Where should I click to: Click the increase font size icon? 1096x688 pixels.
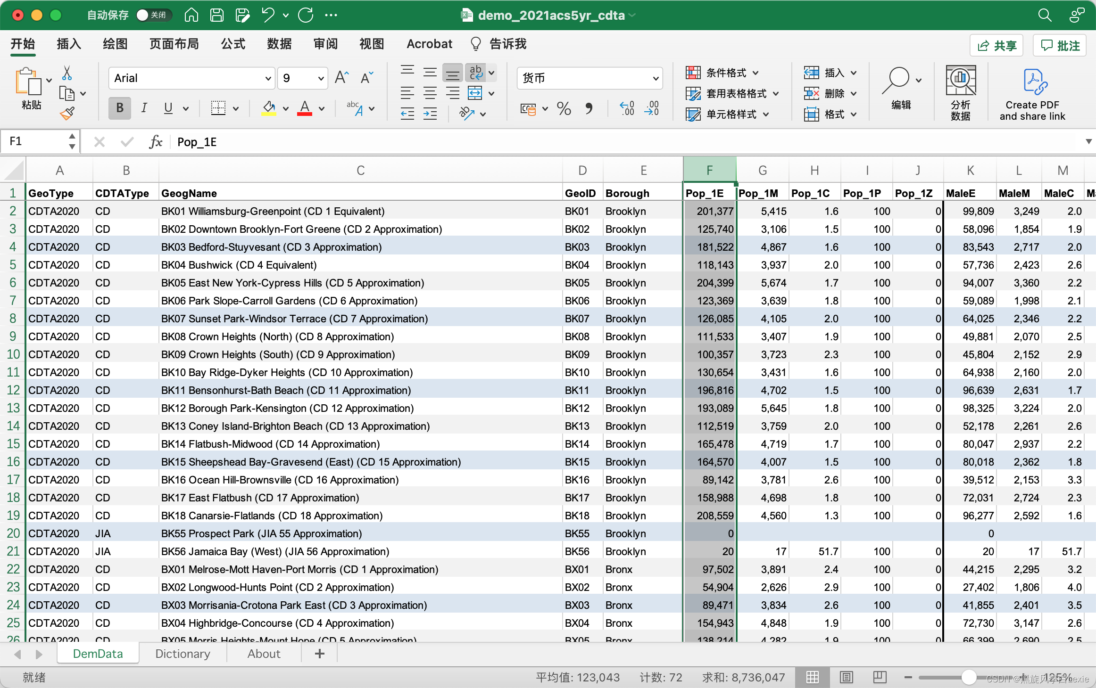pyautogui.click(x=341, y=78)
